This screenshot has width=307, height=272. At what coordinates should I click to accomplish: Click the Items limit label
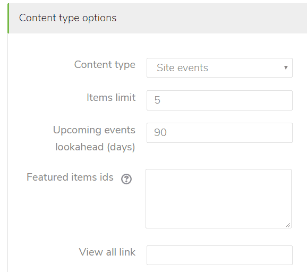(x=111, y=97)
